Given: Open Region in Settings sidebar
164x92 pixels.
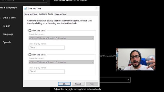Looking at the screenshot, I should point(7,26).
